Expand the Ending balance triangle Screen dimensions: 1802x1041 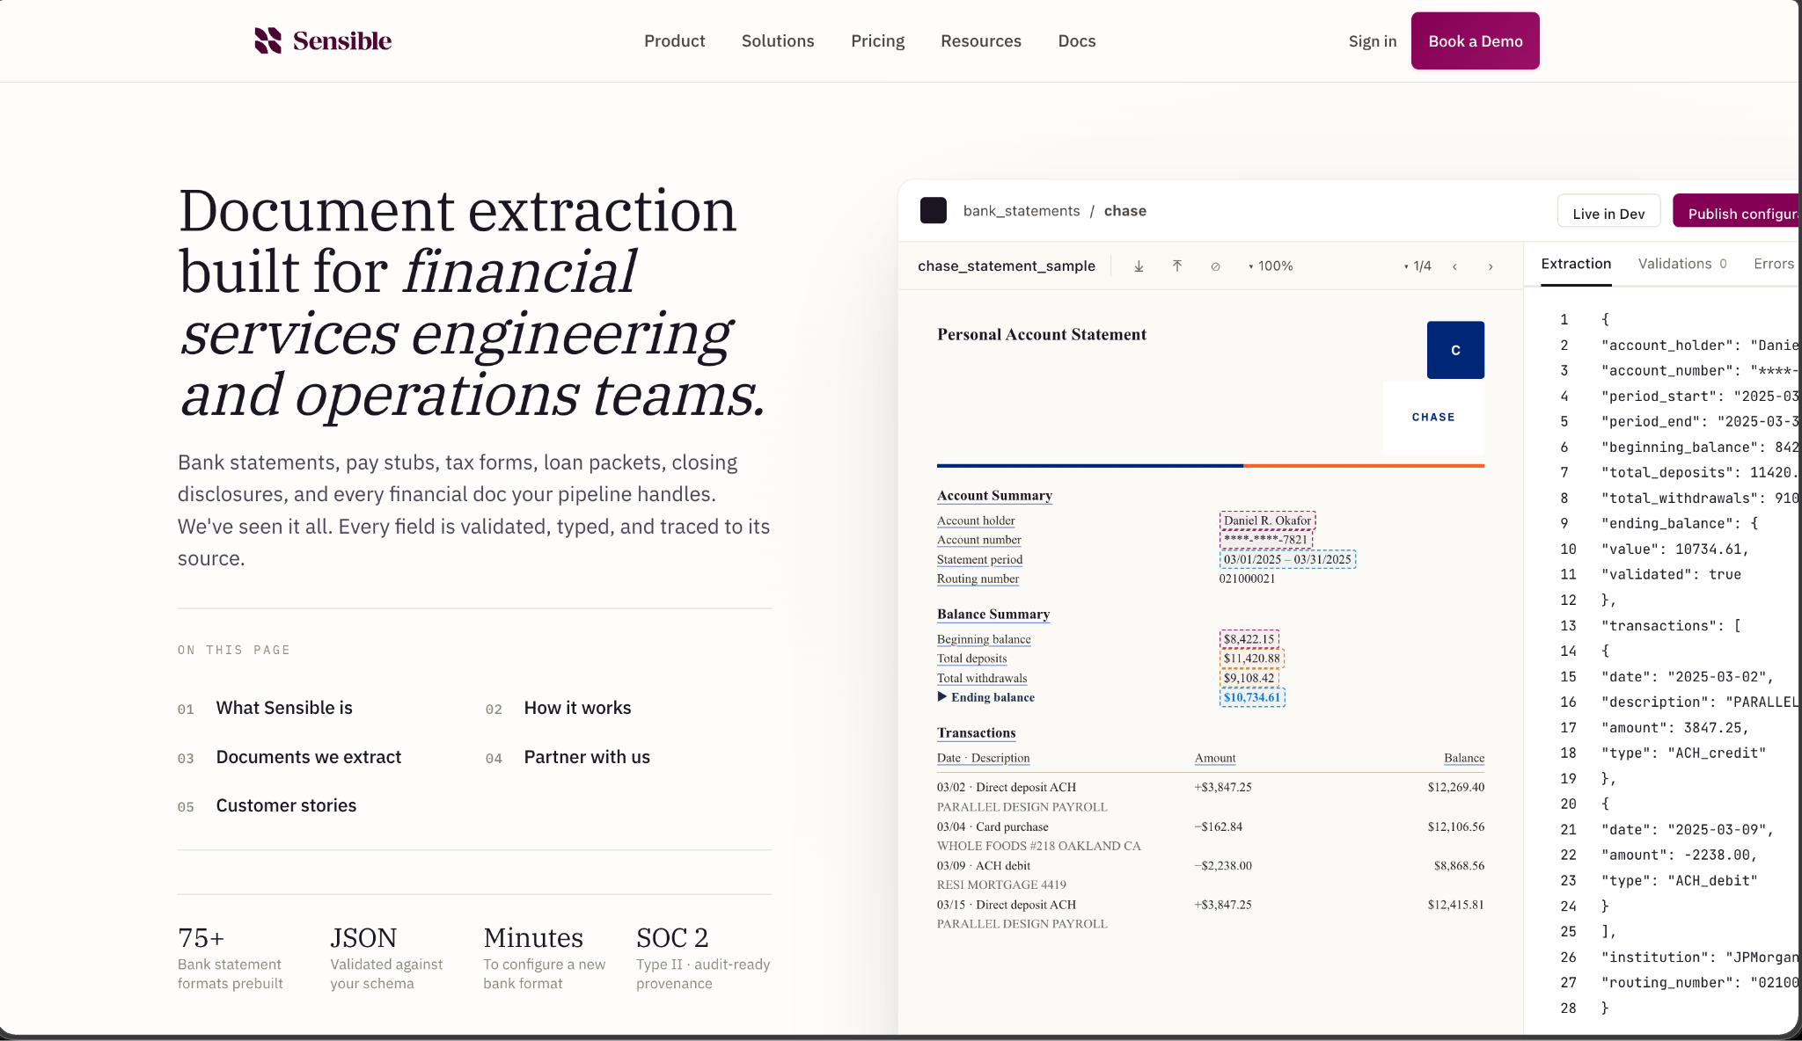pos(942,696)
